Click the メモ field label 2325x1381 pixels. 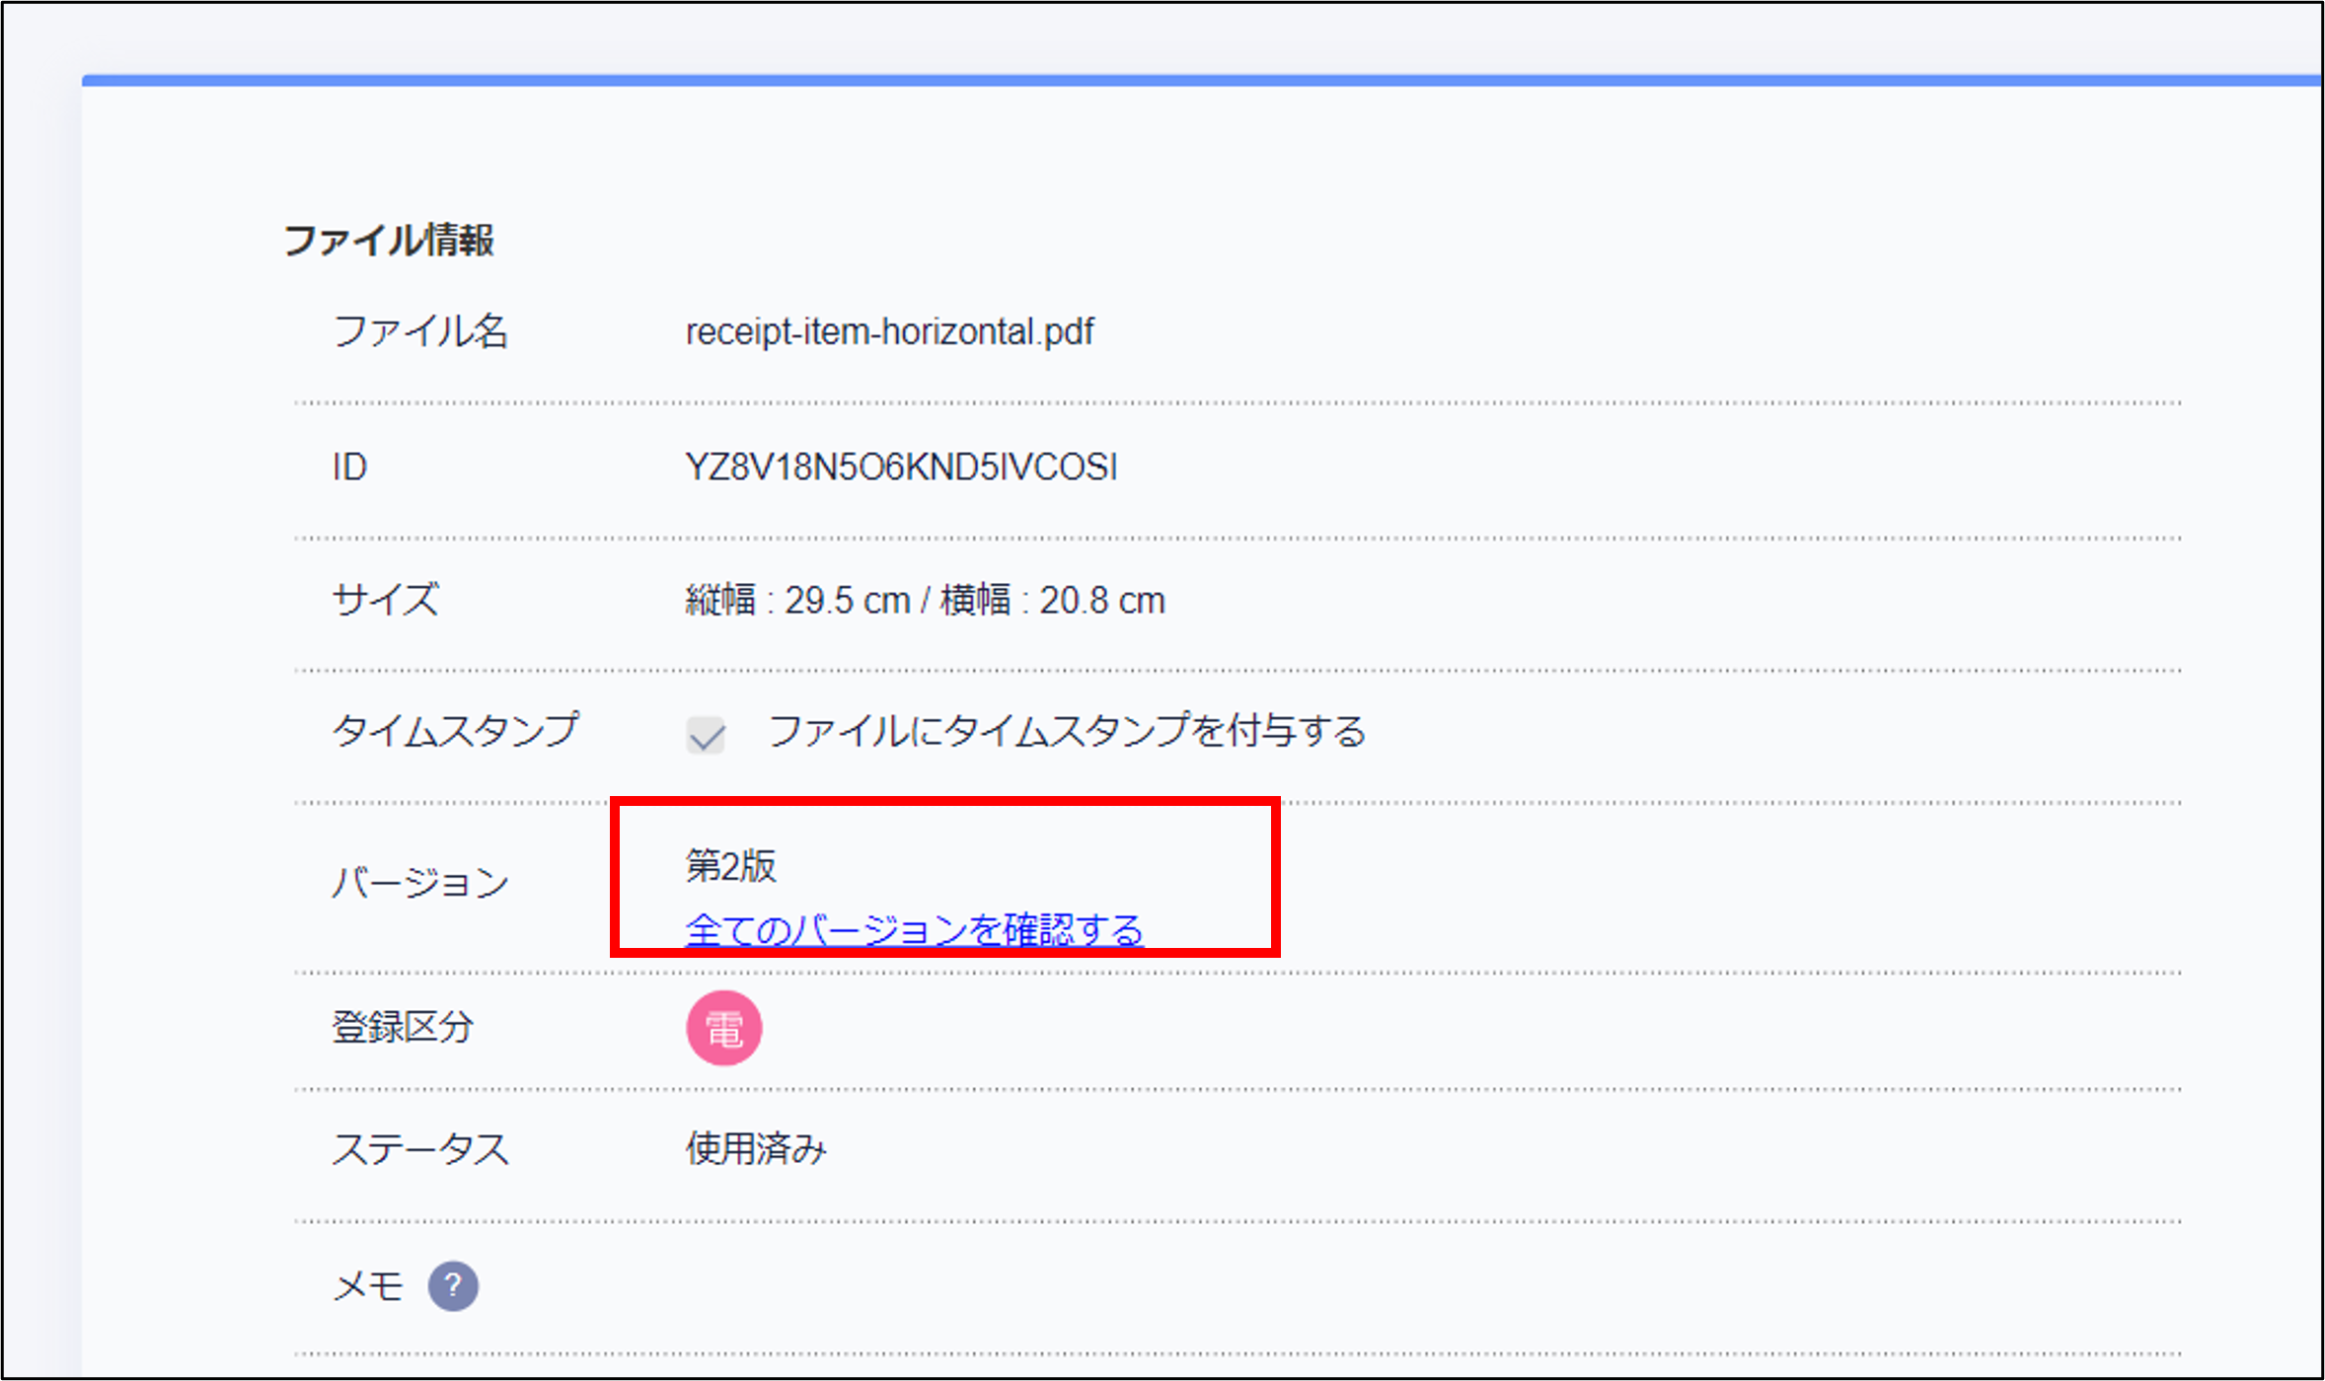click(x=368, y=1286)
